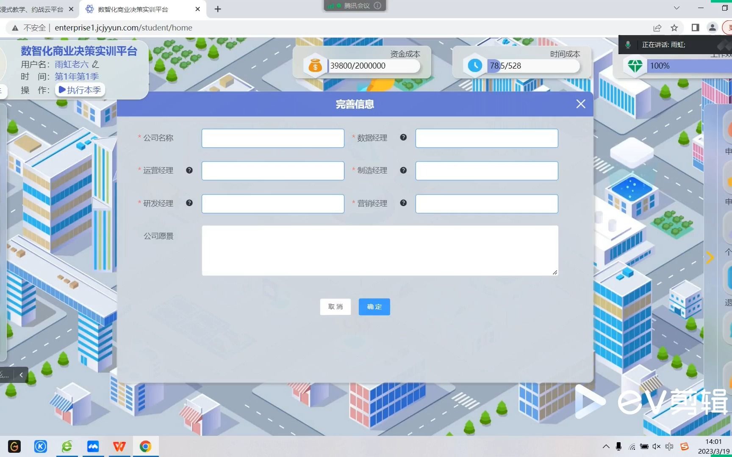Click the 制造经理 input field

click(x=487, y=171)
